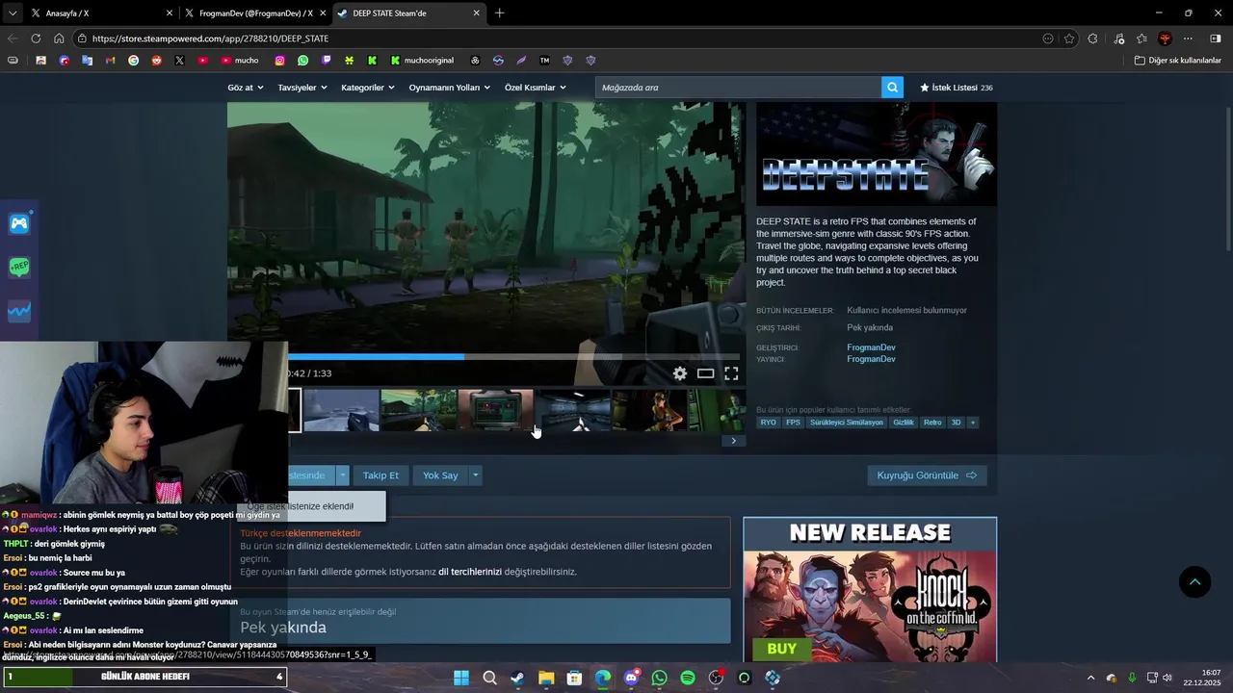Go to browser home page icon
Image resolution: width=1233 pixels, height=693 pixels.
[59, 38]
